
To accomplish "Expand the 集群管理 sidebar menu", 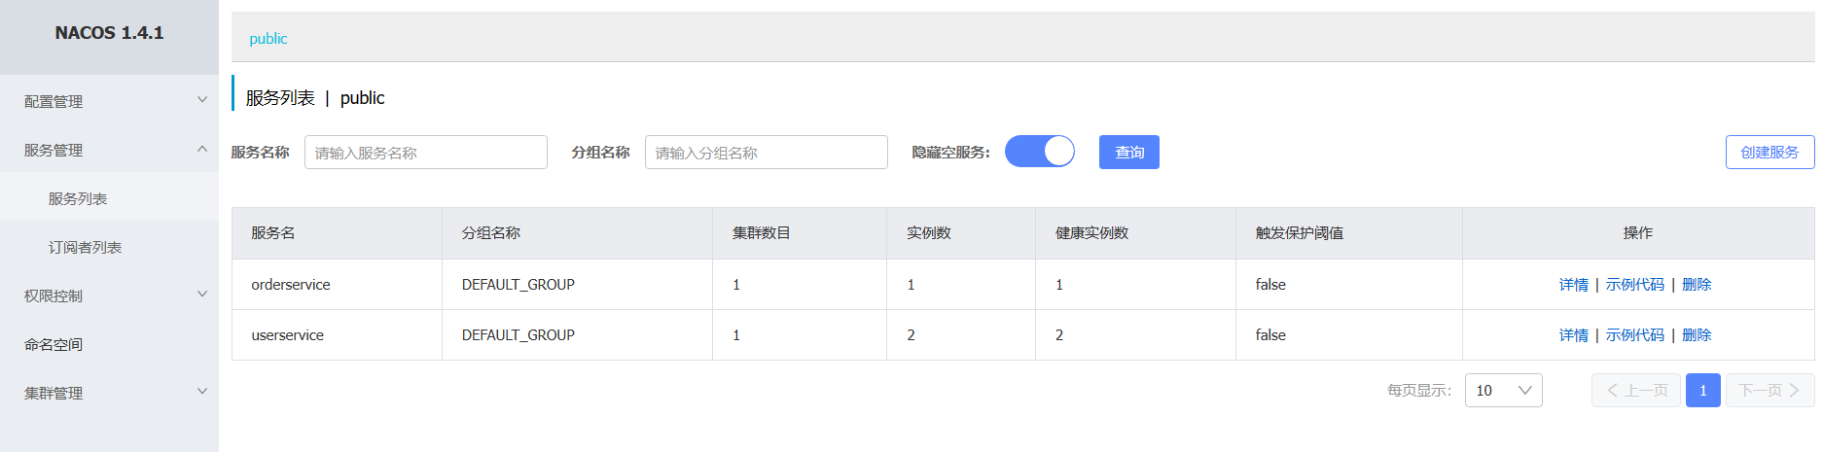I will pyautogui.click(x=109, y=393).
